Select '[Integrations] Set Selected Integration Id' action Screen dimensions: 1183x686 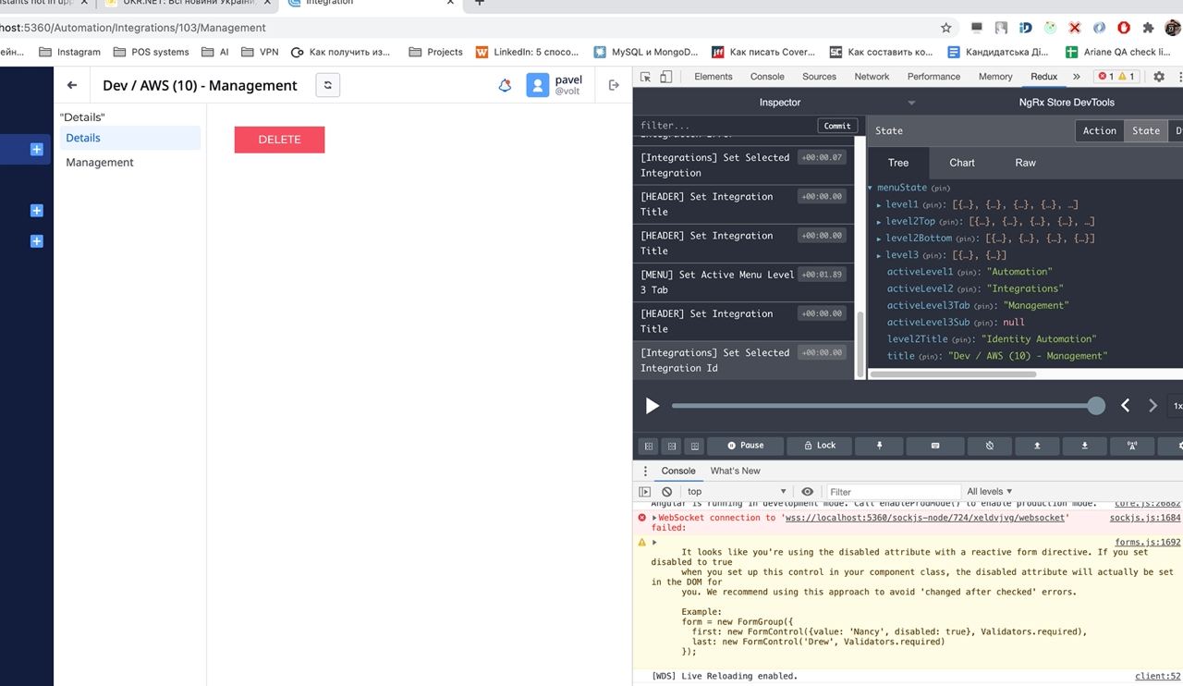coord(743,361)
